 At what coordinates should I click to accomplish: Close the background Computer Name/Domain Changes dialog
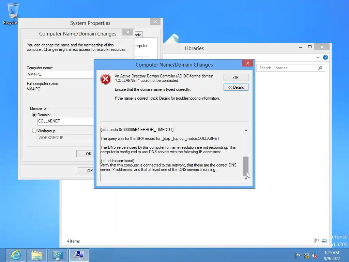[127, 32]
